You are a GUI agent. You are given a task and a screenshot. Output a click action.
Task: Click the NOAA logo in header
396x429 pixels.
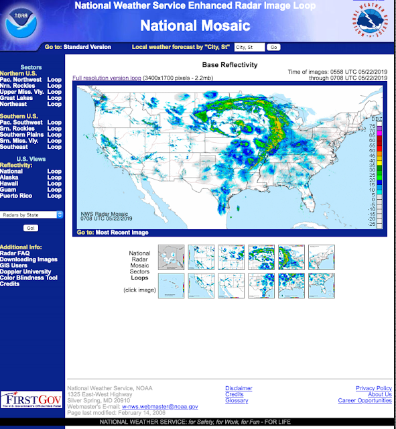(21, 23)
